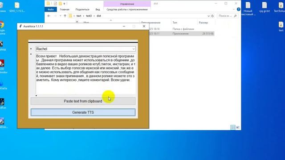
Task: Click the 26 515 КБ size cell
Action: pyautogui.click(x=208, y=34)
